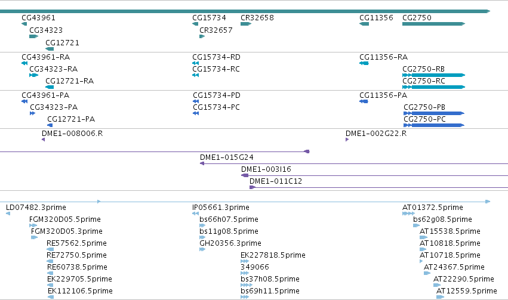The height and width of the screenshot is (300, 508).
Task: Click the CG2750-RC transcript bar glyph
Action: [433, 87]
